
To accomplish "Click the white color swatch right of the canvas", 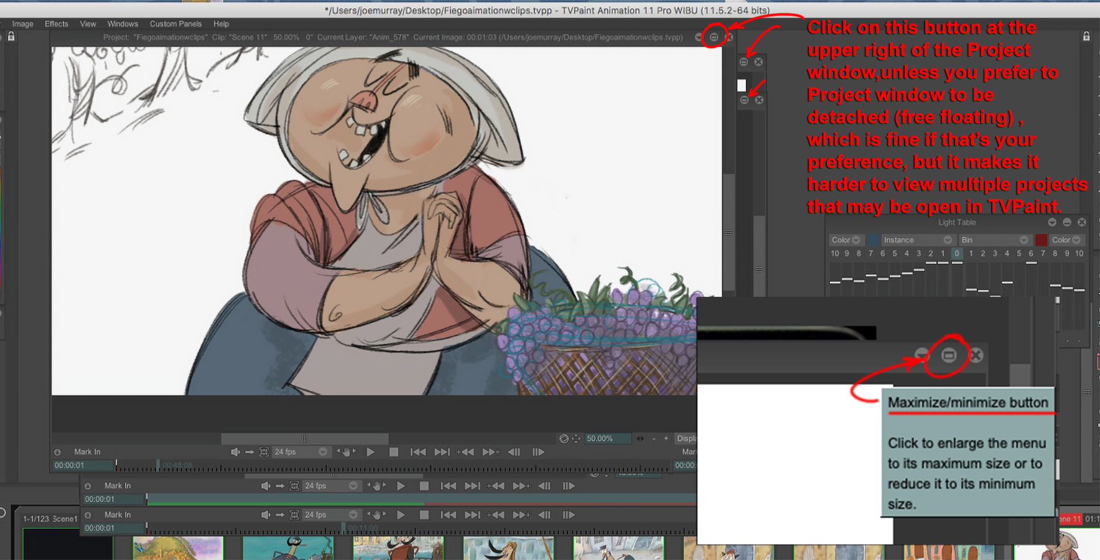I will point(742,85).
